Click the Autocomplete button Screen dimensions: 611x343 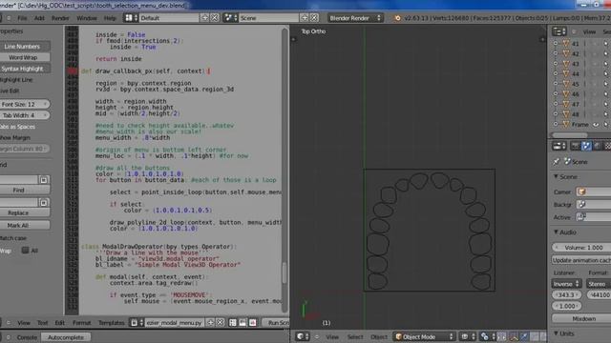click(66, 337)
